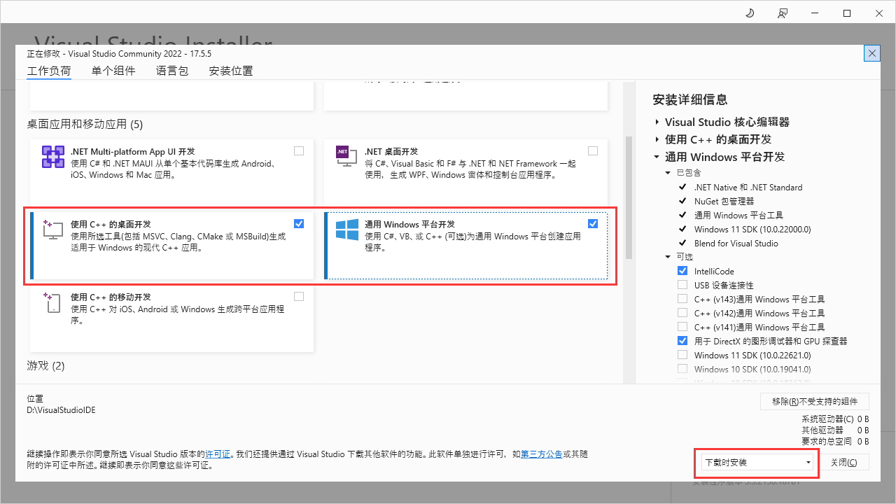This screenshot has height=504, width=896.
Task: Click Windows 11 SDK (10.0.22000.0) item
Action: pos(752,229)
